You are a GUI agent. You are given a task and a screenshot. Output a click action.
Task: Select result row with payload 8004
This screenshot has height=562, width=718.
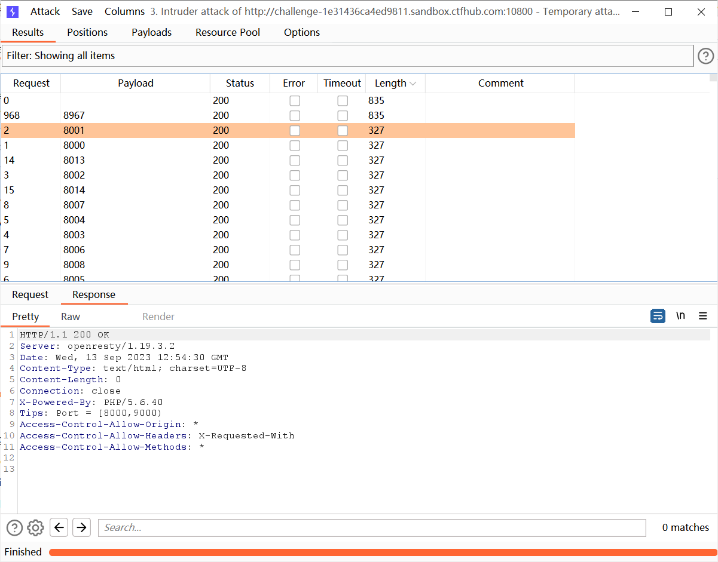(288, 220)
